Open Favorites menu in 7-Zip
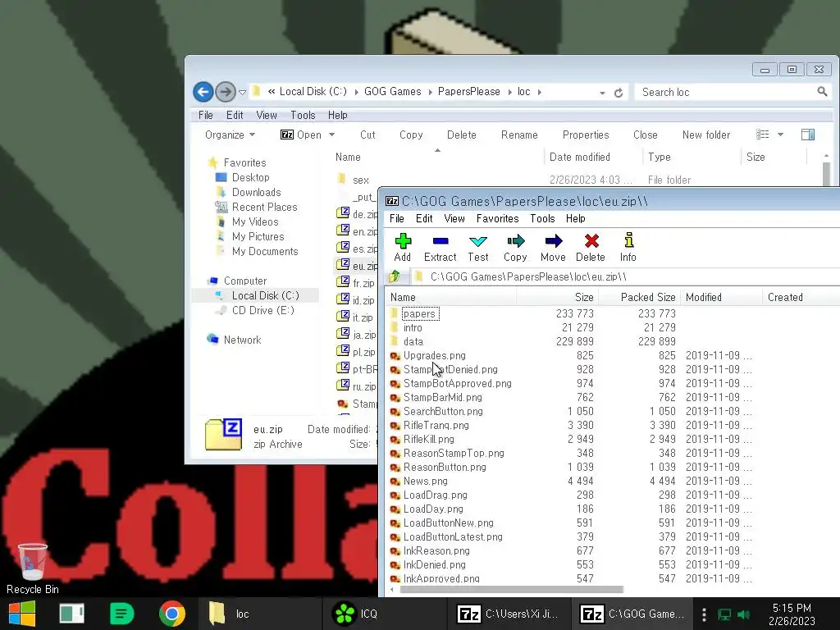840x630 pixels. coord(498,218)
